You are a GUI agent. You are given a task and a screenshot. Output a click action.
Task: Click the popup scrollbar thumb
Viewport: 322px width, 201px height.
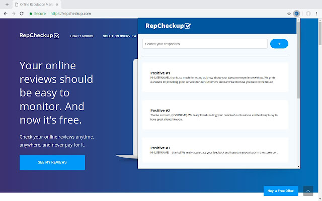point(298,59)
